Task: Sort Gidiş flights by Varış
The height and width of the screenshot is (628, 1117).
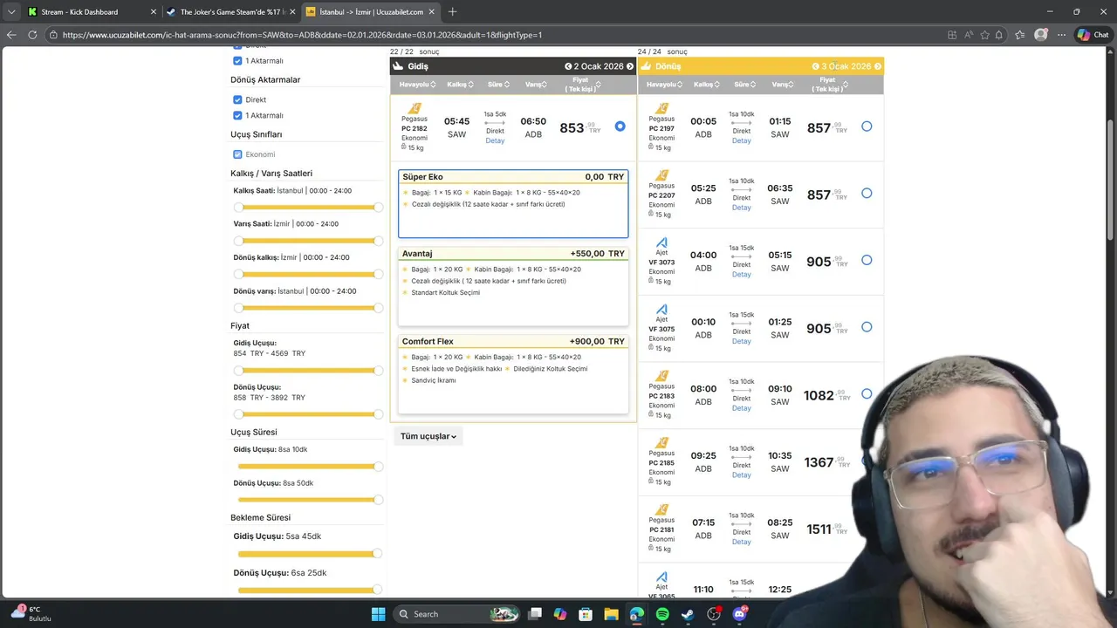Action: point(535,85)
